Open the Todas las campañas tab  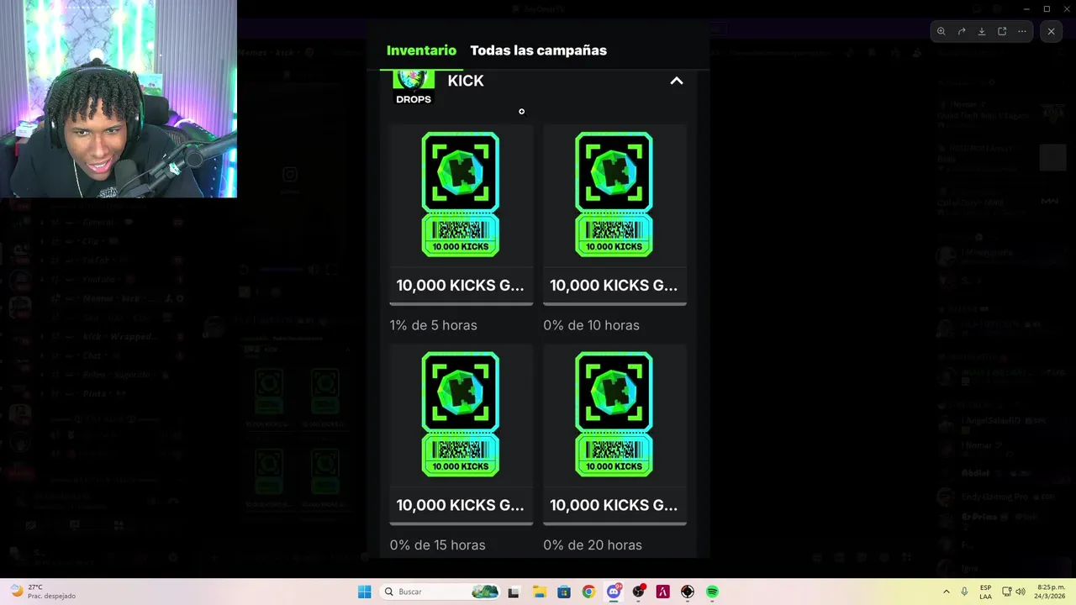538,50
